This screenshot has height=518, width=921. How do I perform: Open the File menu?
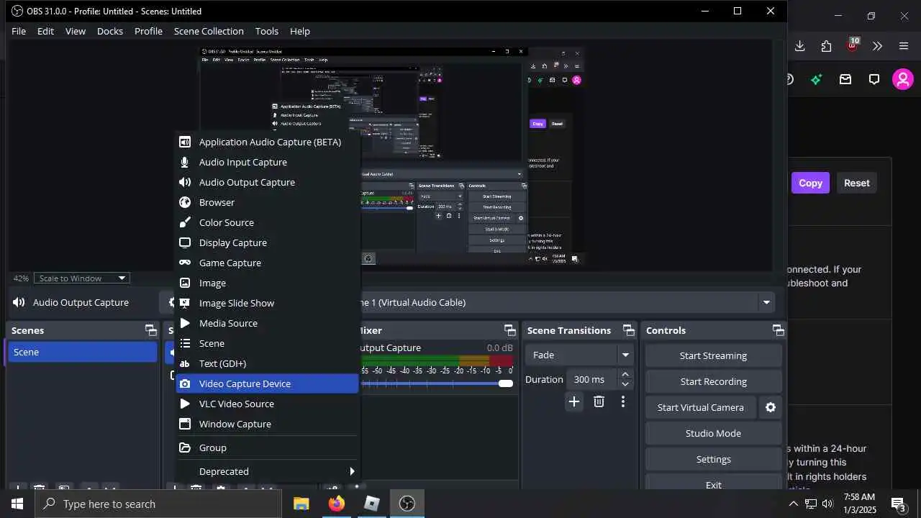click(x=19, y=31)
